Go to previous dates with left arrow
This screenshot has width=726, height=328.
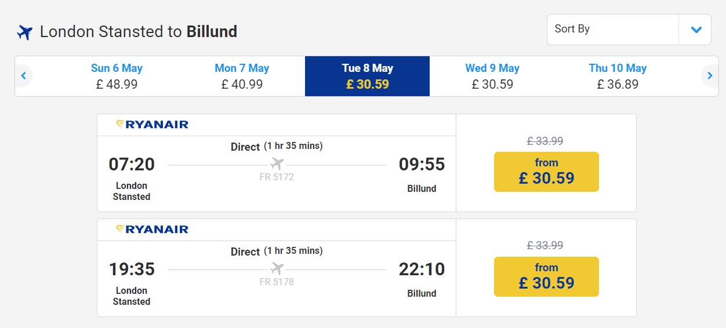[x=24, y=75]
